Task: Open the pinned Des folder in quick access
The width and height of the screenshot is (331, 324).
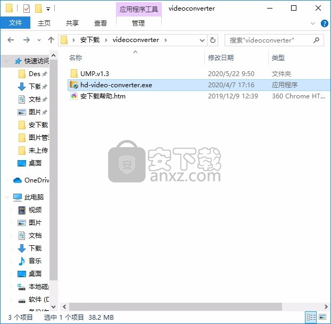Action: tap(35, 73)
